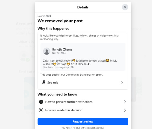Click the exclamation warning icon
This screenshot has width=152, height=129.
(41, 102)
